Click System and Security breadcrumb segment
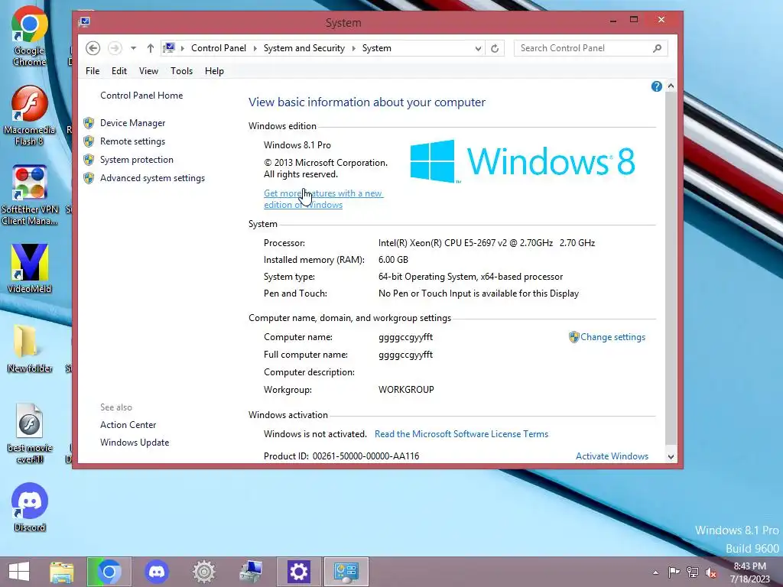This screenshot has width=783, height=587. (304, 48)
